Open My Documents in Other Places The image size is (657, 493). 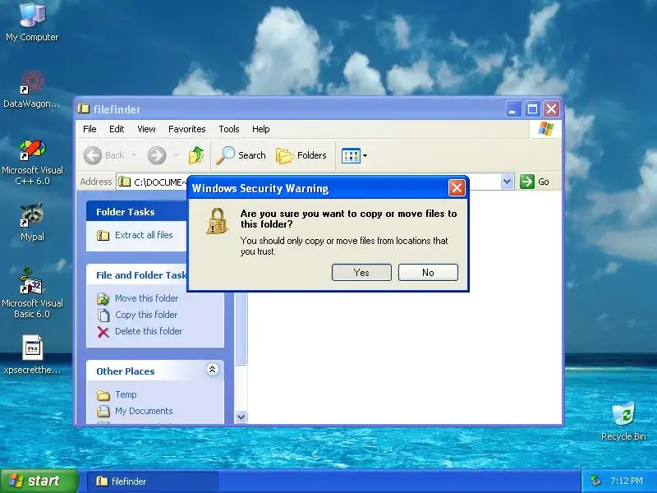click(x=144, y=411)
